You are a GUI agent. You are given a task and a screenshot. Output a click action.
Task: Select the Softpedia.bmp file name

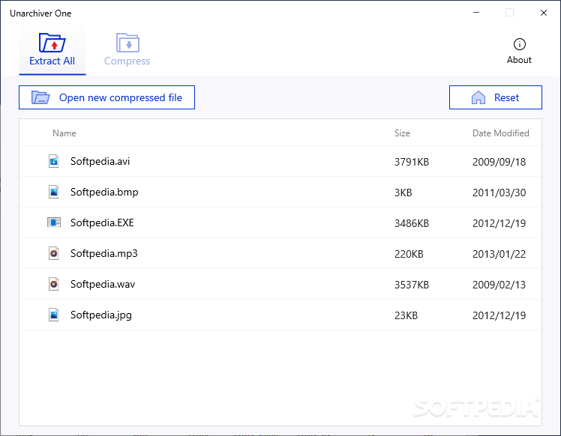coord(104,193)
